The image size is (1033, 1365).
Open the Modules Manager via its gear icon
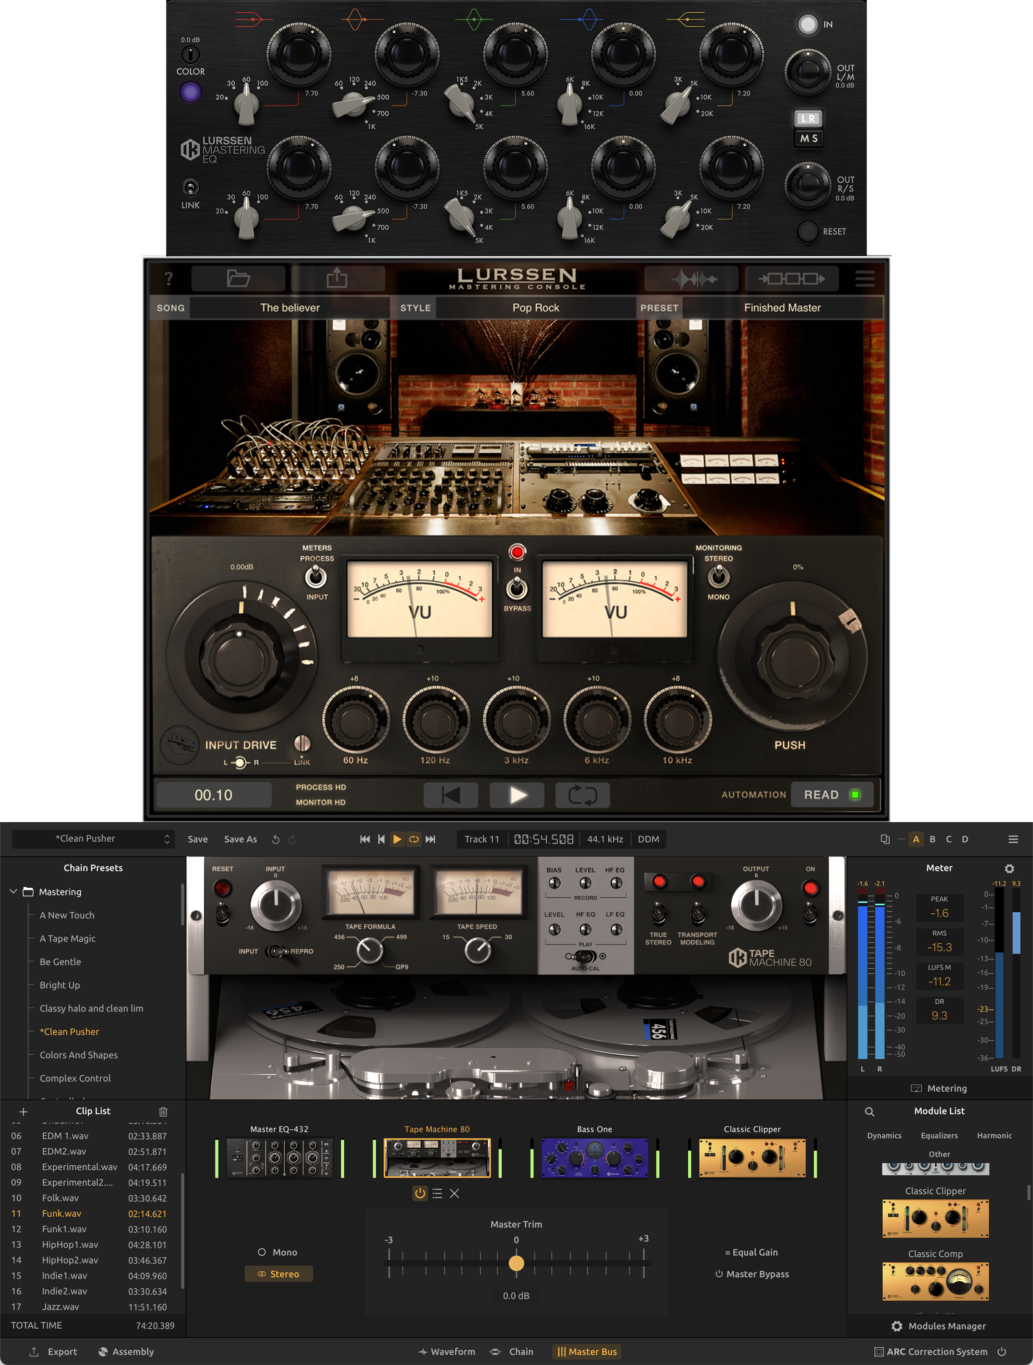pos(898,1325)
